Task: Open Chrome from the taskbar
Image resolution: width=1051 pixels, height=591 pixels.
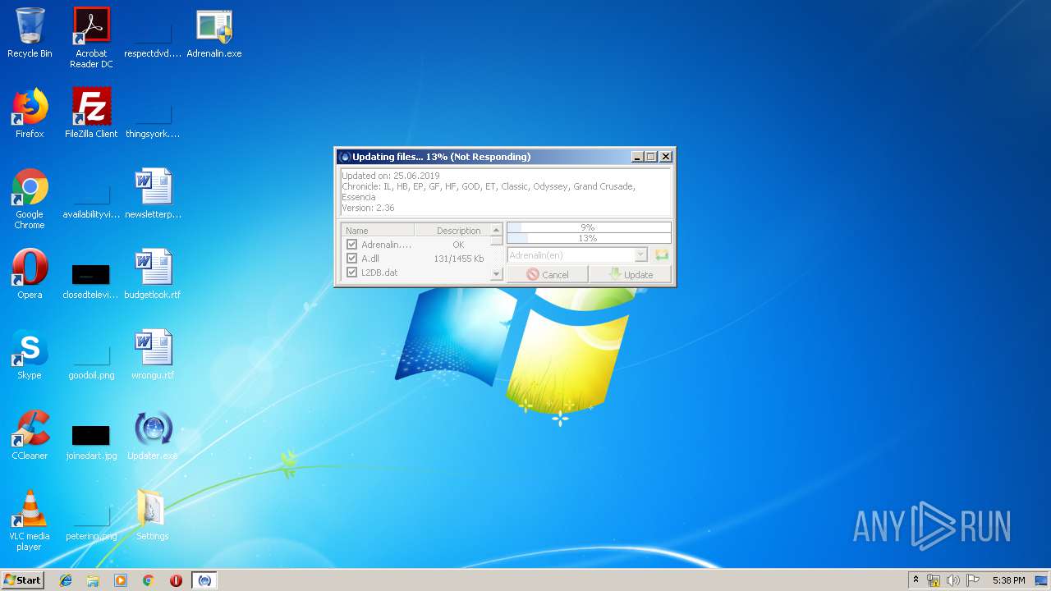Action: point(148,580)
